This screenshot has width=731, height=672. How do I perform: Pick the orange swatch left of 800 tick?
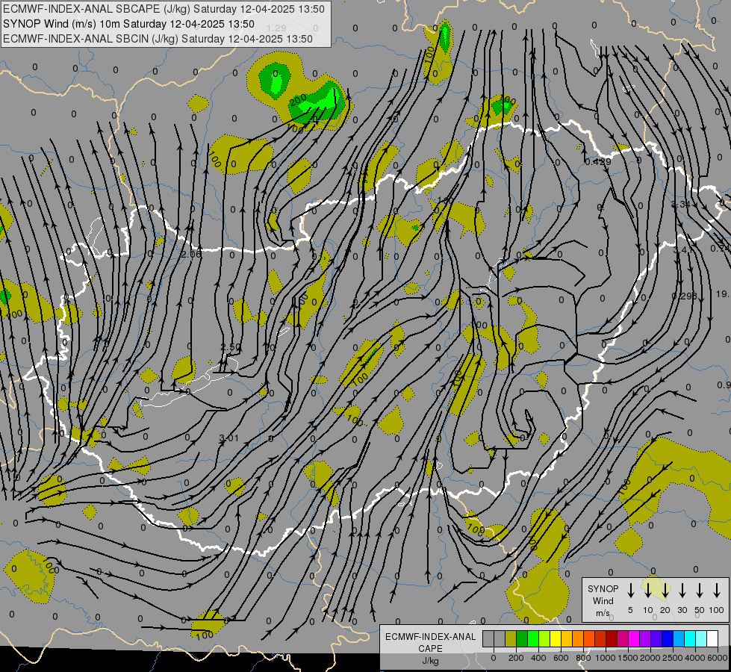(578, 638)
